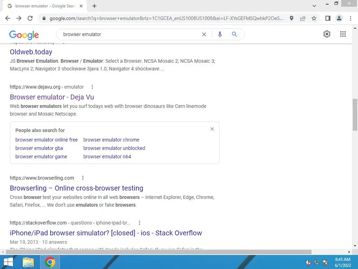Close the browser emulator tab

coord(81,6)
